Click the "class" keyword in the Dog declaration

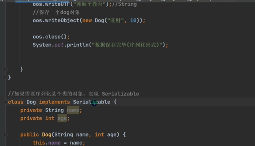pyautogui.click(x=16, y=102)
